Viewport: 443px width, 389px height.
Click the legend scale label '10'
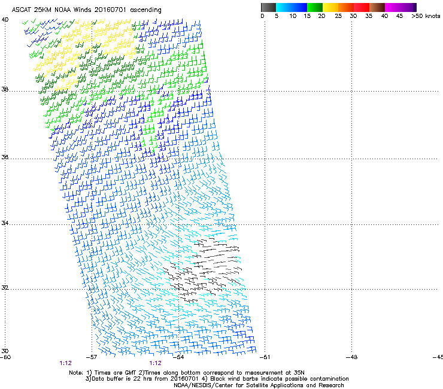click(293, 16)
